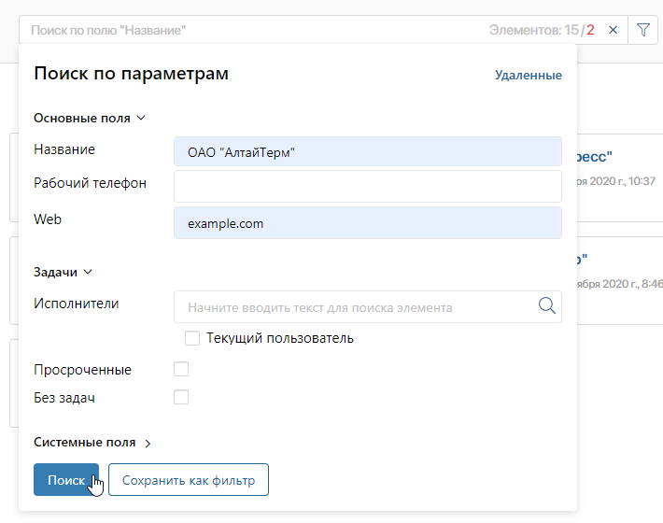The image size is (663, 523).
Task: Click the filter funnel icon
Action: coord(642,30)
